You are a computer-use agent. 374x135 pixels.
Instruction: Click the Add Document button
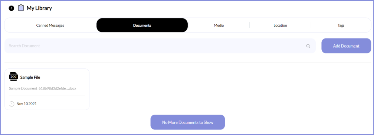(346, 46)
